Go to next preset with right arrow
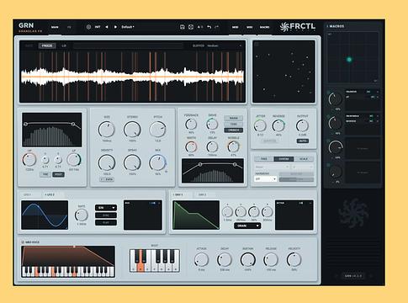Screen dimensions: 408x303 (115, 27)
